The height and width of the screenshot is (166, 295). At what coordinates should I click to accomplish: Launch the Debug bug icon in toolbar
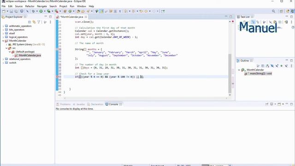tap(34, 11)
